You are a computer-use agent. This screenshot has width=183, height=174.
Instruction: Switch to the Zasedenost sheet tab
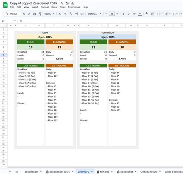31,172
